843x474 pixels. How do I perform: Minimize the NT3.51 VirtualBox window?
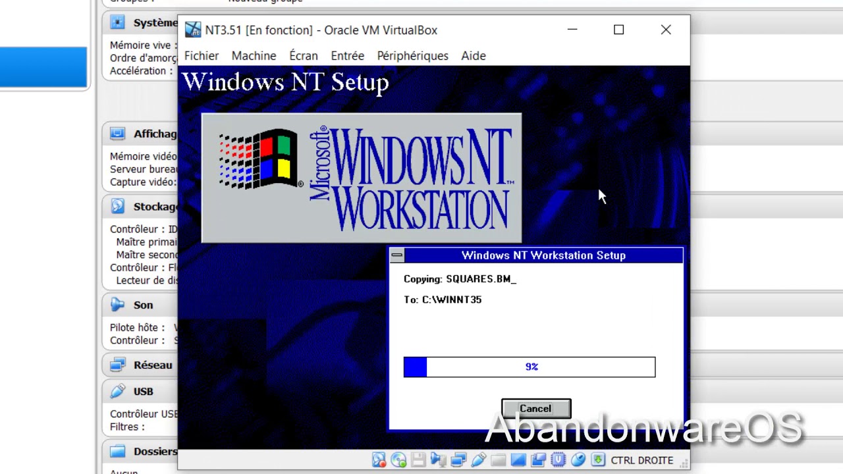[x=572, y=30]
